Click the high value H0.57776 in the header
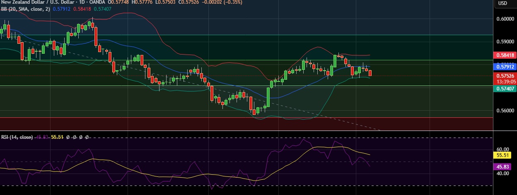 click(142, 2)
